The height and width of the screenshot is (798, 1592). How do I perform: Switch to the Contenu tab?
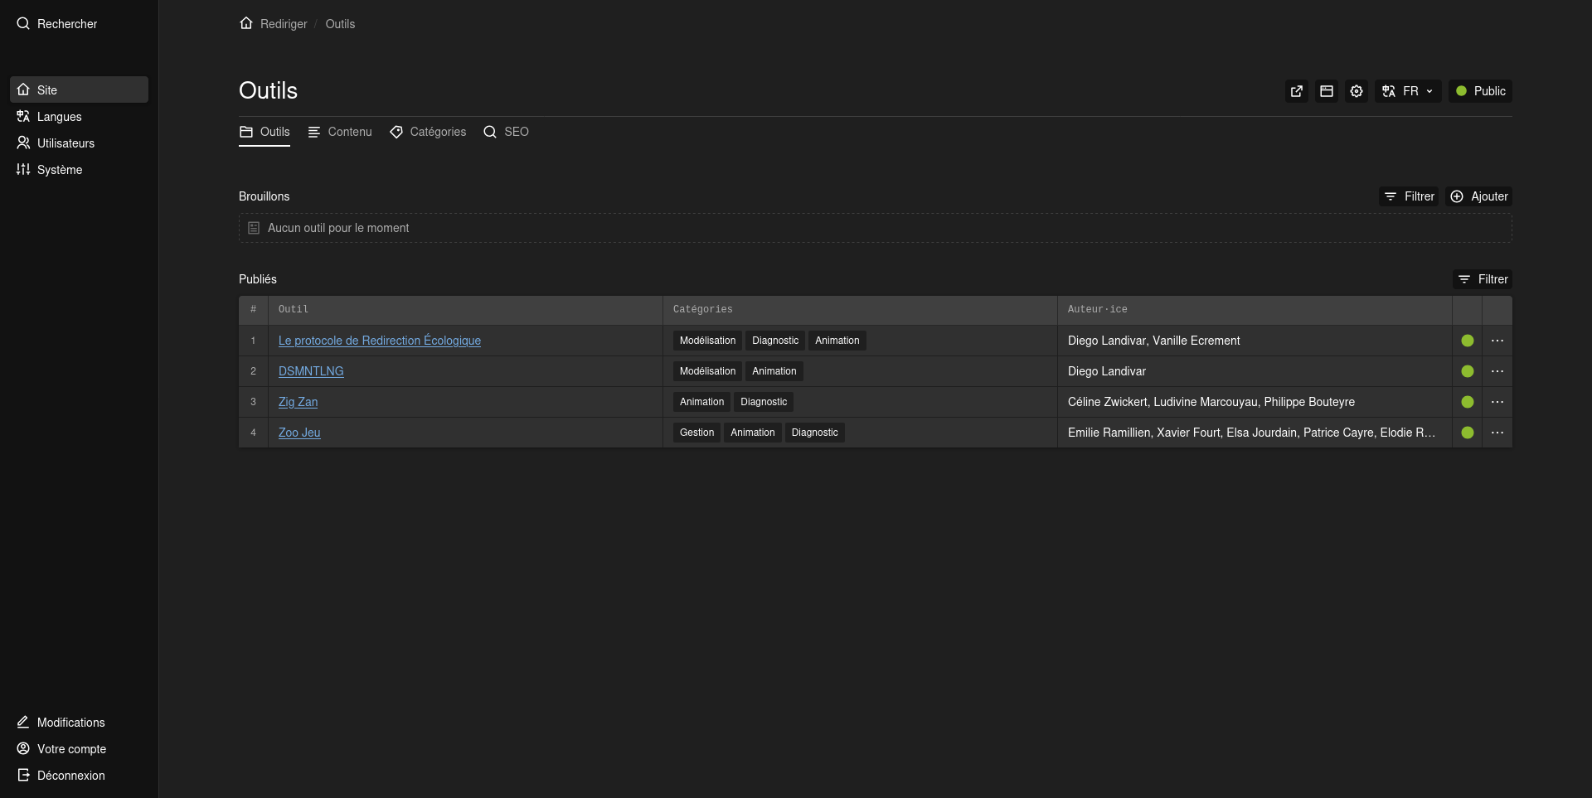click(x=340, y=132)
